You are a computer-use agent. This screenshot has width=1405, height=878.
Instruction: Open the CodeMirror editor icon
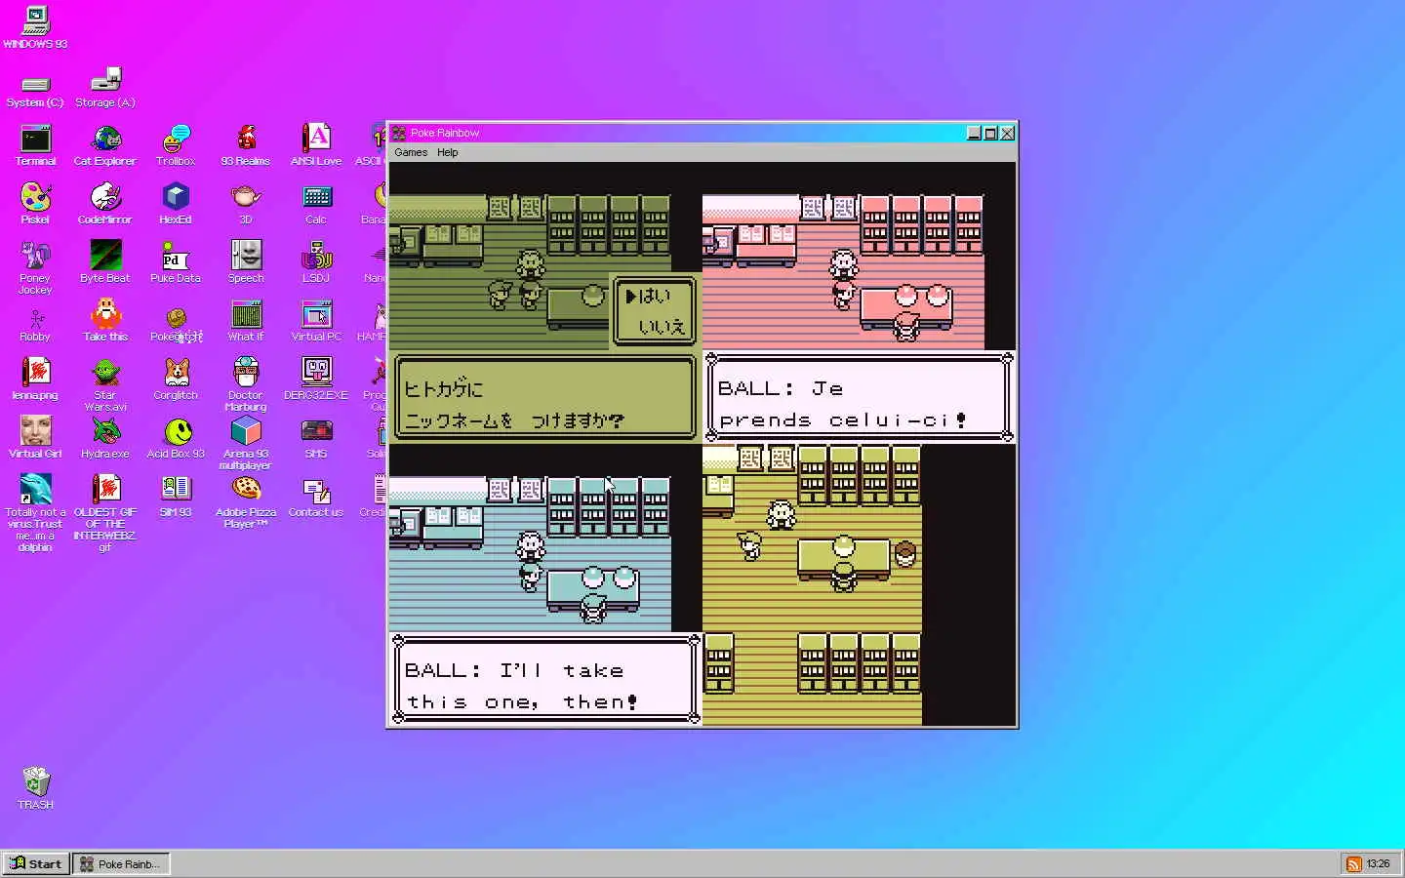coord(105,205)
